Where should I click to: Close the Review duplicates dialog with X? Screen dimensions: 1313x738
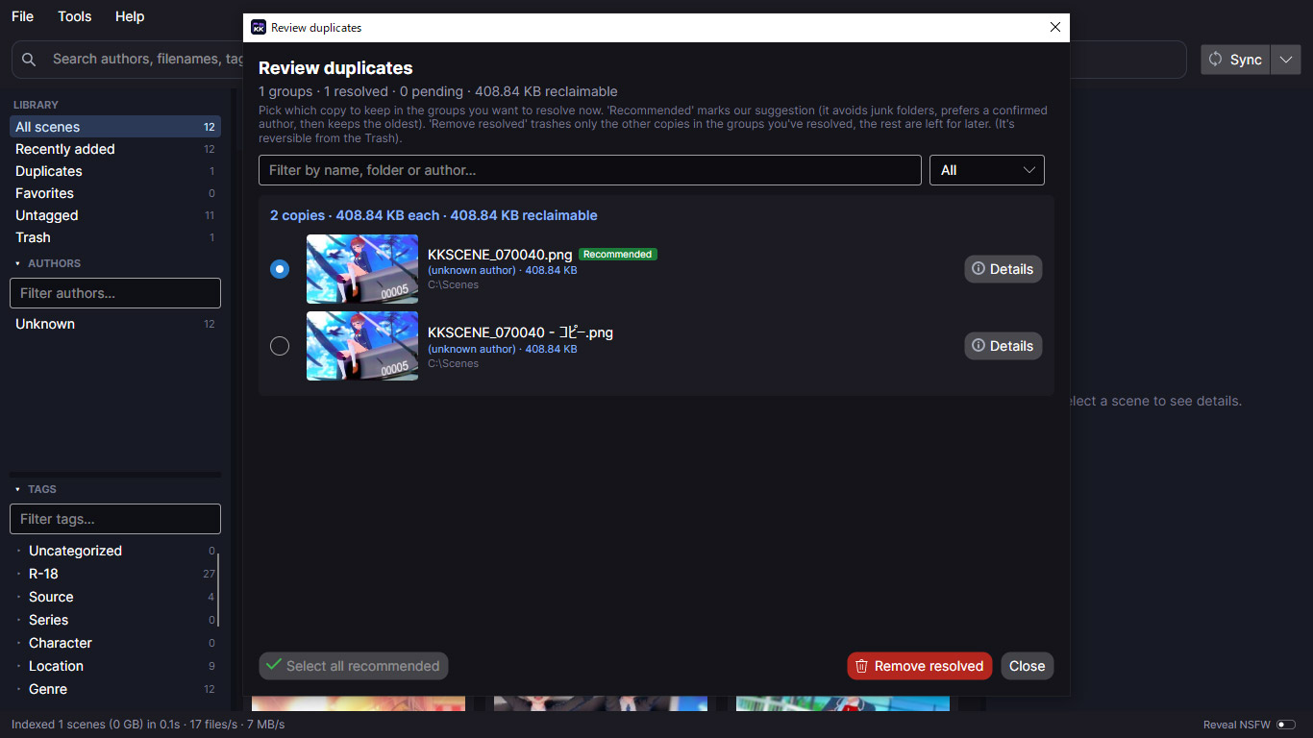[1054, 28]
